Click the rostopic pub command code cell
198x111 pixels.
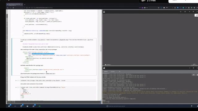(x=58, y=92)
